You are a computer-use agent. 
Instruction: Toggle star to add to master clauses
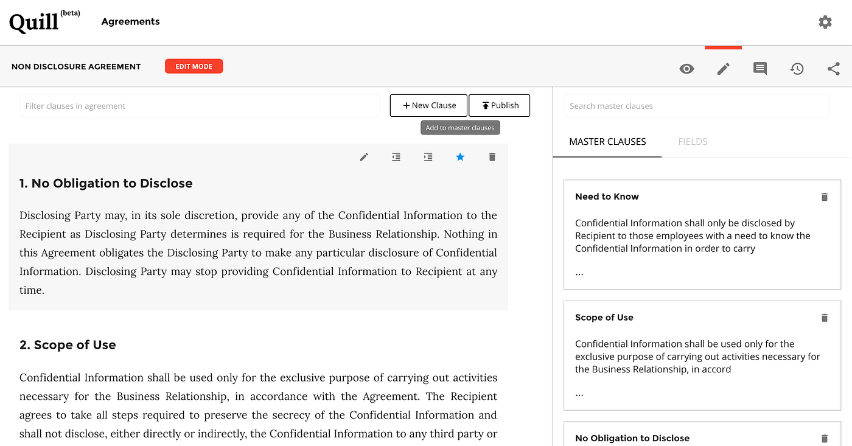[x=460, y=157]
